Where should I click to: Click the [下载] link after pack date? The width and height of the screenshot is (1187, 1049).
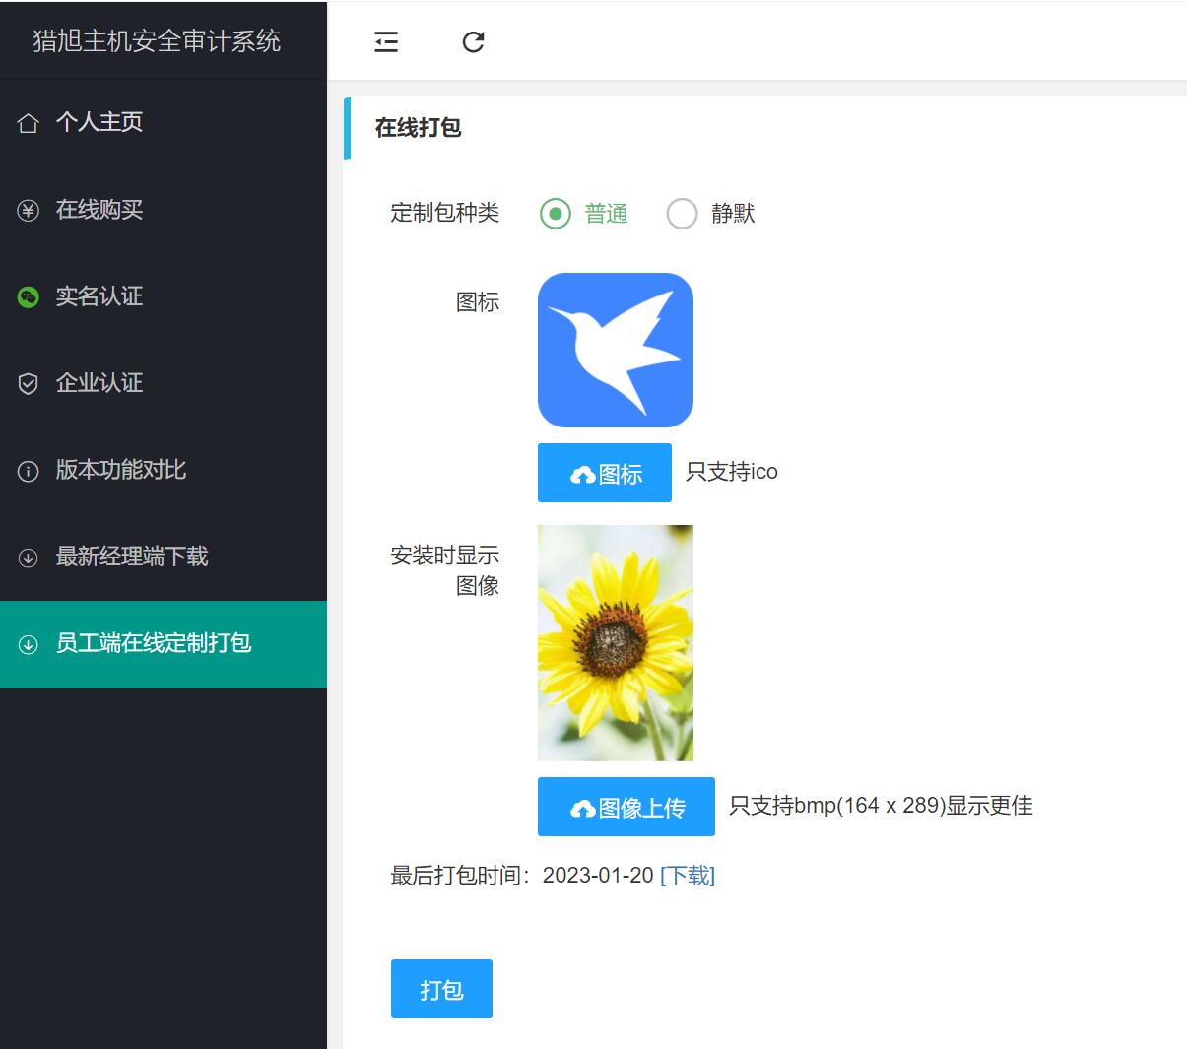(x=688, y=875)
